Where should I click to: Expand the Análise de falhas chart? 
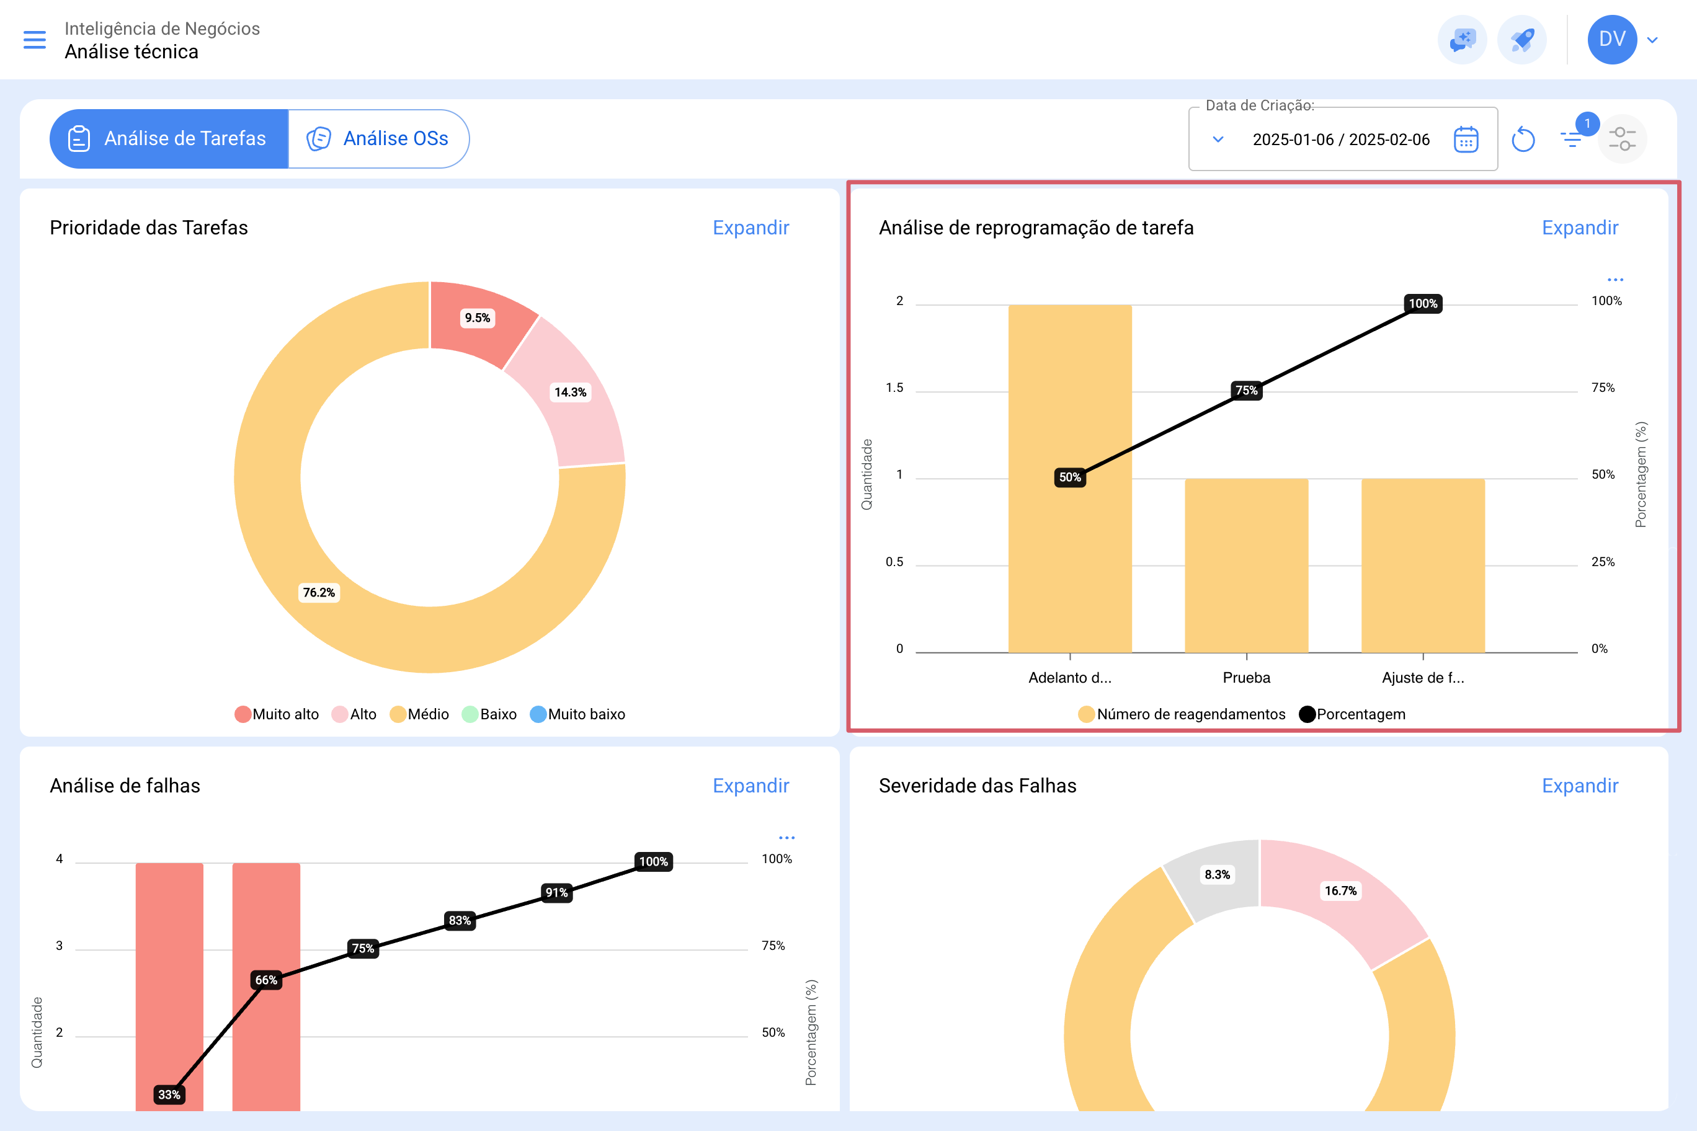point(751,786)
